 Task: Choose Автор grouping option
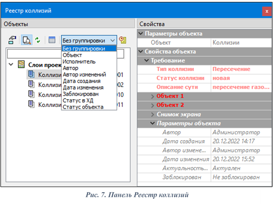89,68
